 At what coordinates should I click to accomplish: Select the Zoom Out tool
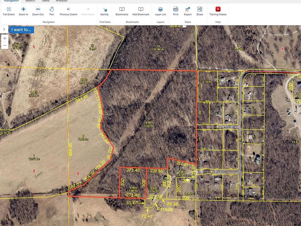(38, 11)
